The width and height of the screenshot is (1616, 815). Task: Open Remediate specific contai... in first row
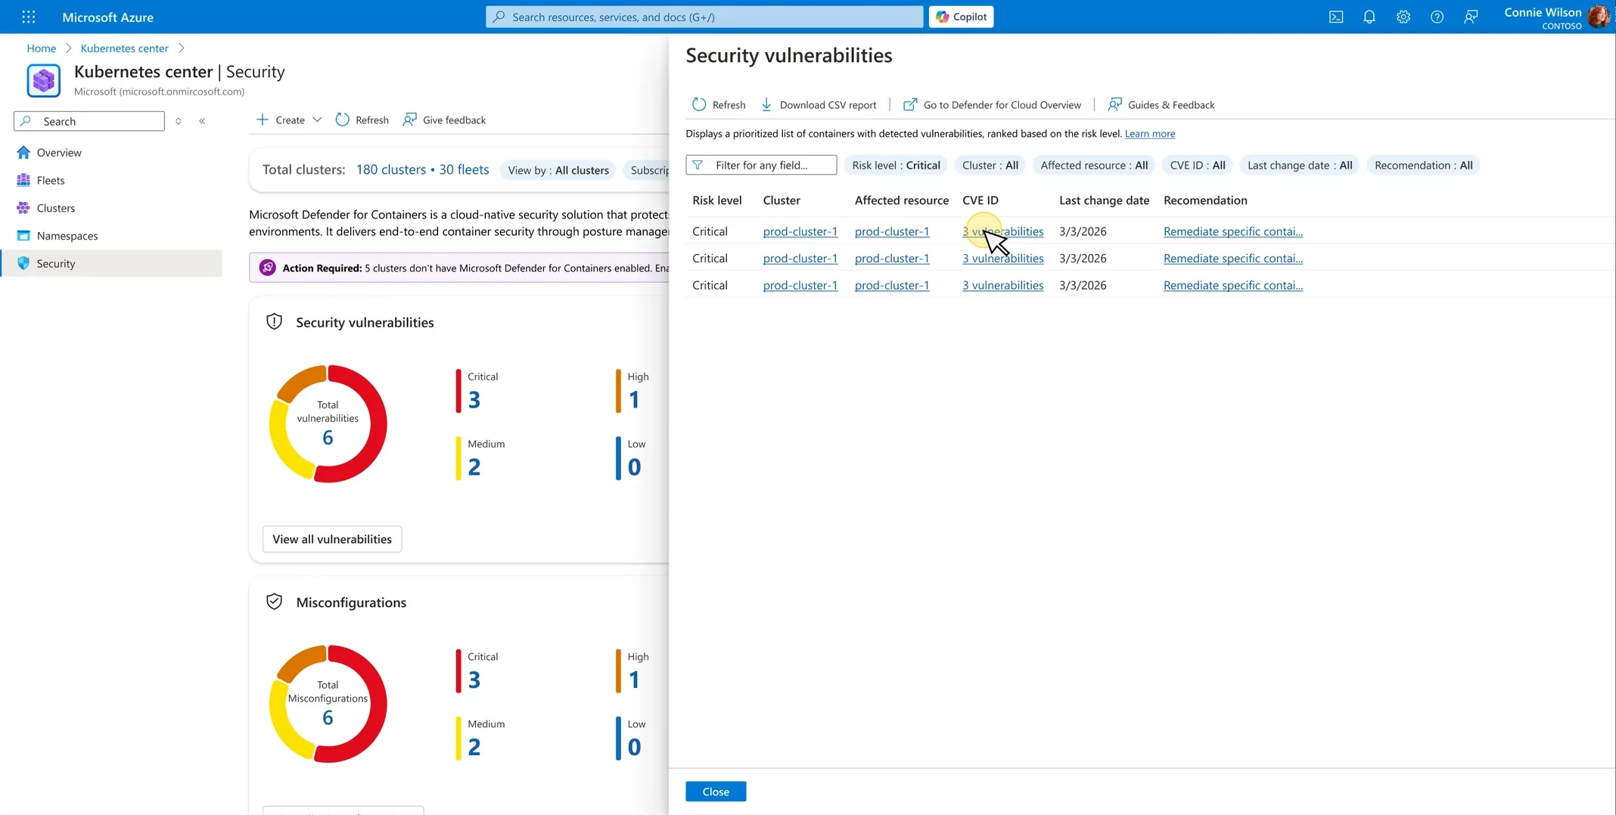[x=1233, y=231]
